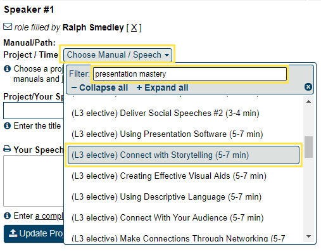Viewport: 321px width, 251px height.
Task: Click the scrollbar up arrow in the list
Action: (x=308, y=101)
